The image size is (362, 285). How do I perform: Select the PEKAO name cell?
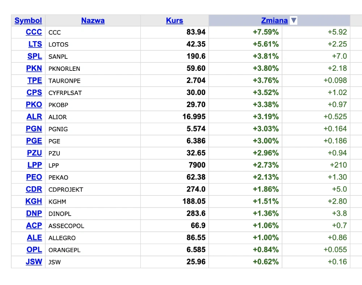click(93, 177)
